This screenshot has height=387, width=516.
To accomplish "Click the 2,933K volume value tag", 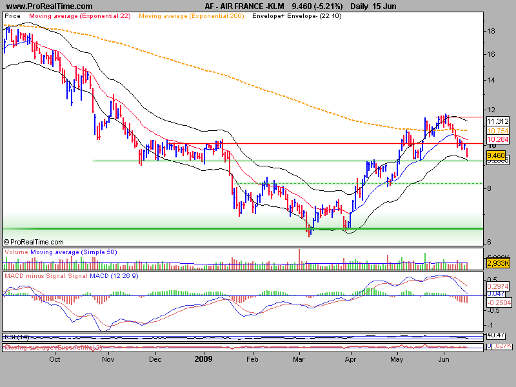I will pyautogui.click(x=498, y=263).
